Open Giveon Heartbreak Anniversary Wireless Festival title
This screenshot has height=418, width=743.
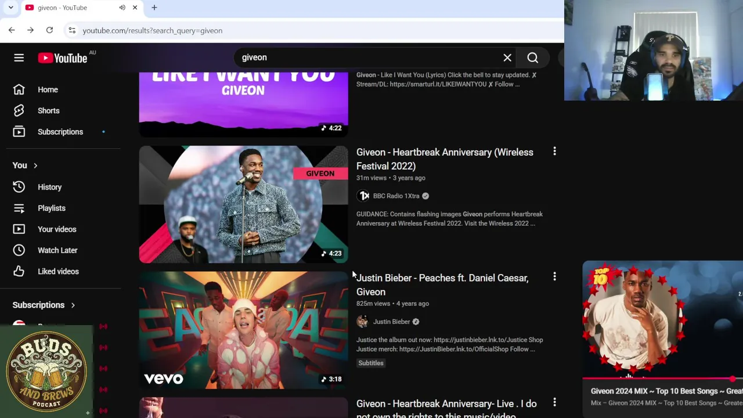(445, 159)
